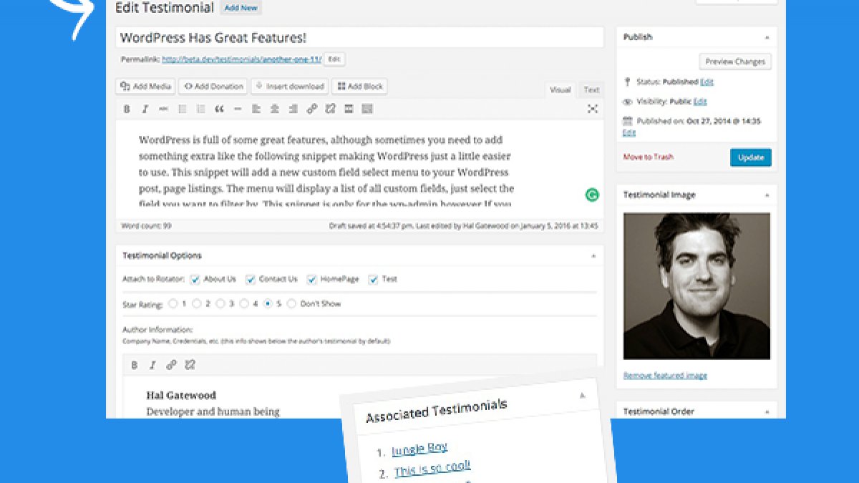Select star rating 3
859x483 pixels.
click(x=220, y=304)
